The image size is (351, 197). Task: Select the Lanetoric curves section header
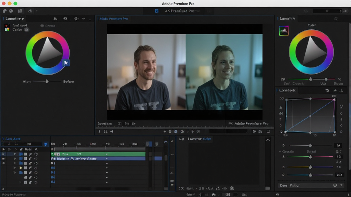(288, 90)
